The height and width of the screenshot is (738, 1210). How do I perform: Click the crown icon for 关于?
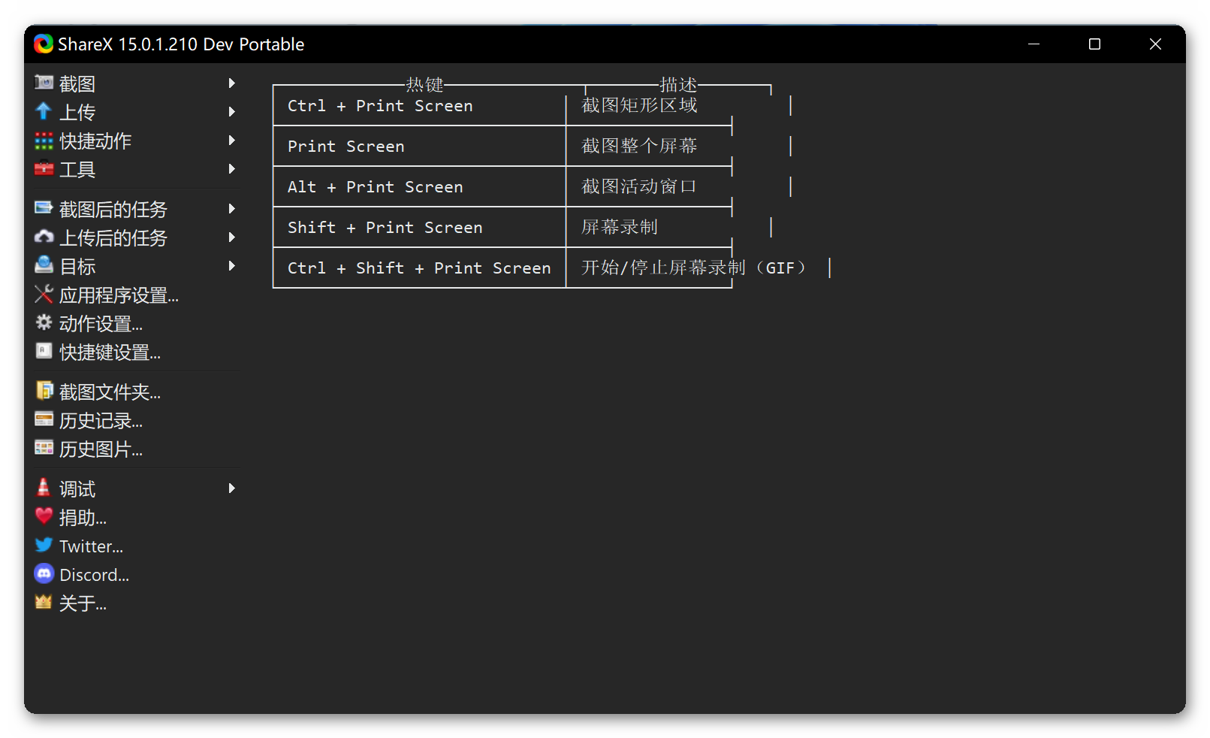[44, 602]
